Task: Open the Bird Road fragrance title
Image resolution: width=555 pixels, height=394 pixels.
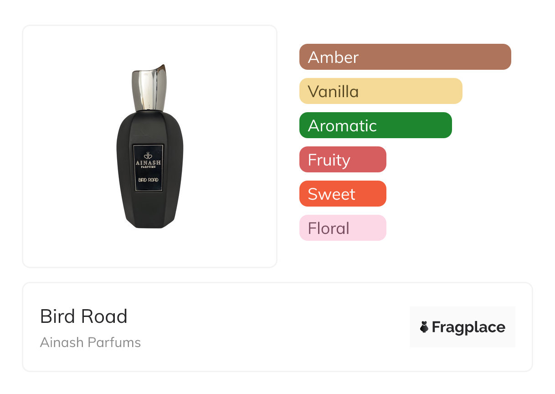Action: [84, 316]
